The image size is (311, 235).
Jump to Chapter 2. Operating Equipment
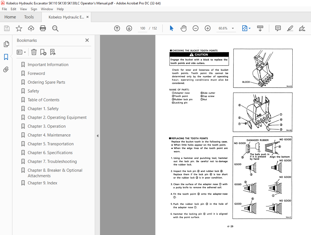[57, 117]
